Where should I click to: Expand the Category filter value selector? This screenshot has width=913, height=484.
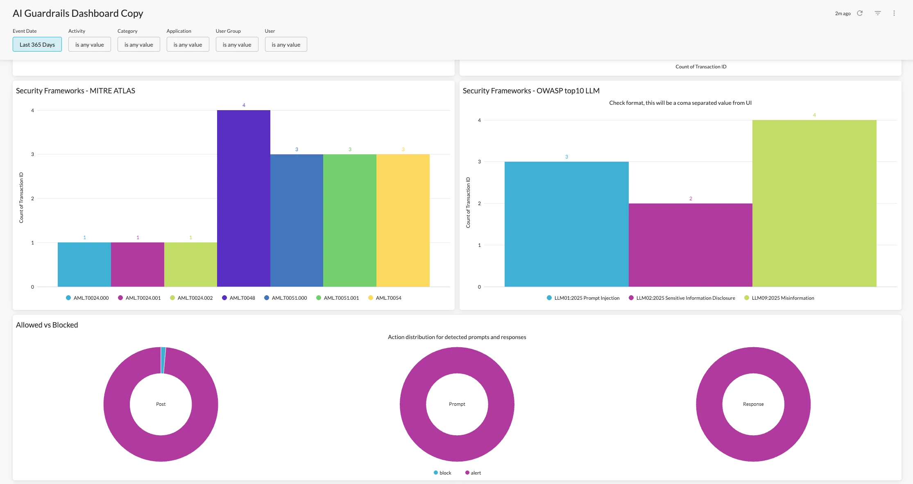(x=138, y=45)
